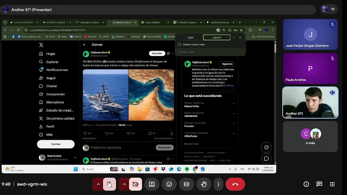Viewport: 347px width, 195px height.
Task: Click the white Correo post button
Action: [x=56, y=144]
